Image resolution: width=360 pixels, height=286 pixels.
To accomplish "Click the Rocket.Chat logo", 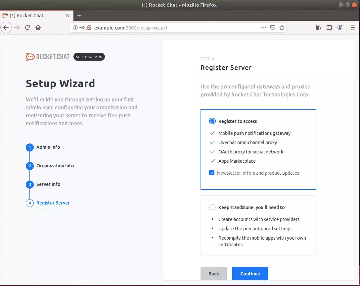I will [48, 57].
